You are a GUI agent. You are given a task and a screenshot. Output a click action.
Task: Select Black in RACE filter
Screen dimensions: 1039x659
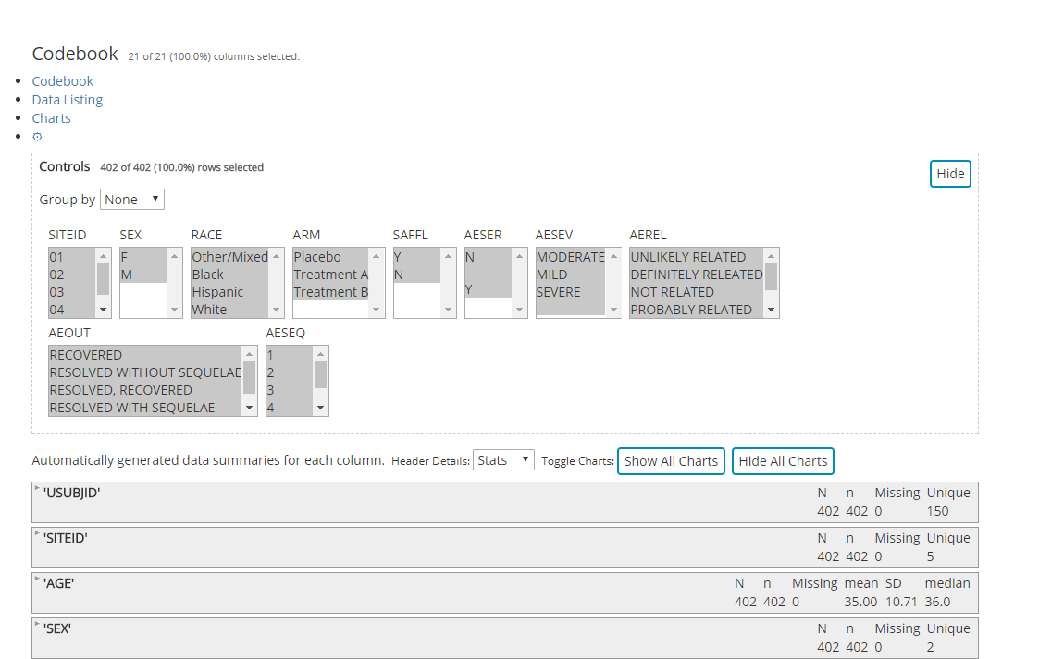click(x=230, y=275)
